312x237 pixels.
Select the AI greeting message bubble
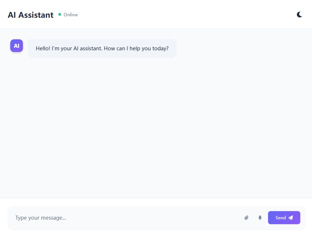pos(102,48)
